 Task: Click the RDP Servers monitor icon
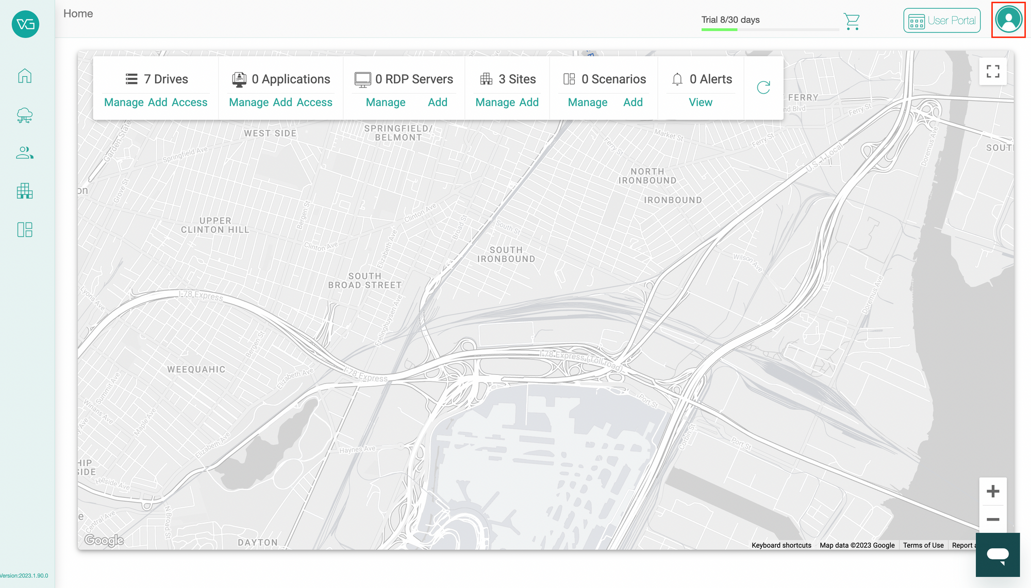pyautogui.click(x=363, y=79)
